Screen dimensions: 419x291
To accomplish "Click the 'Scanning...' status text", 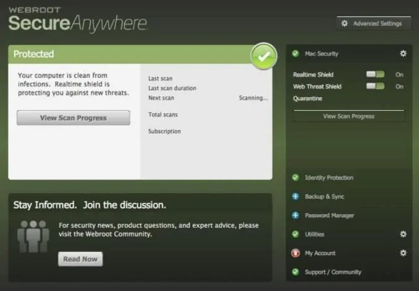I will [253, 98].
